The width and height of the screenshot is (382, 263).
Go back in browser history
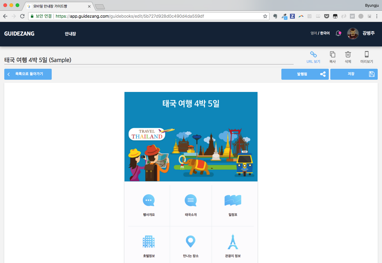[5, 16]
